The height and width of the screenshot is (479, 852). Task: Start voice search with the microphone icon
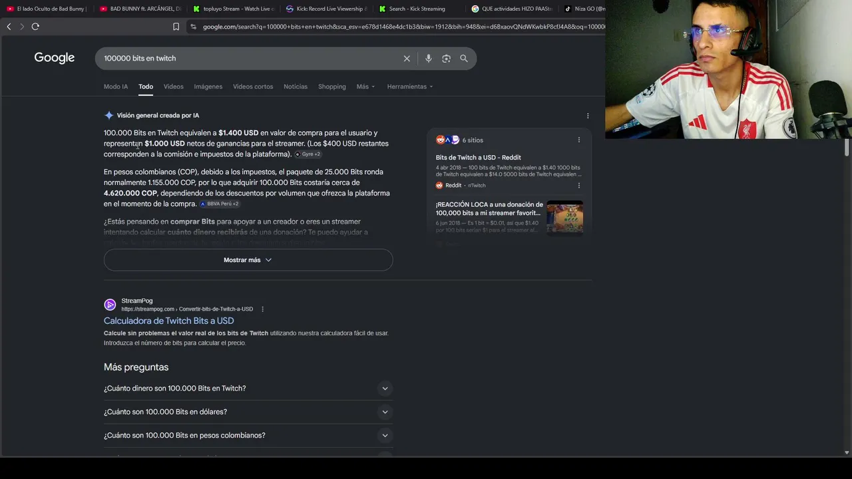point(428,59)
